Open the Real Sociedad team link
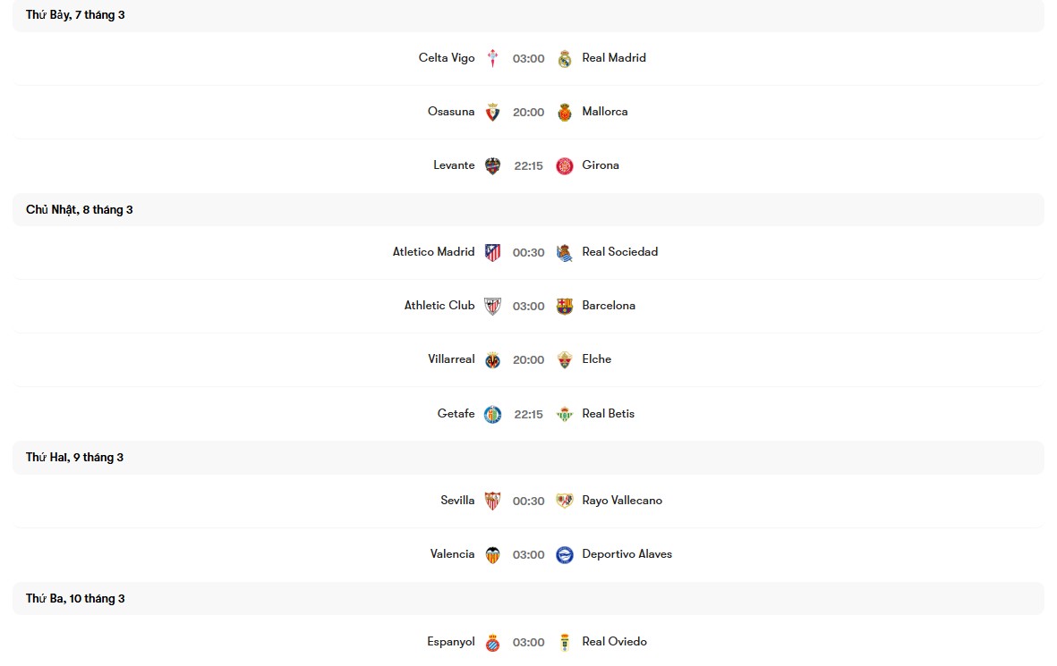 619,252
